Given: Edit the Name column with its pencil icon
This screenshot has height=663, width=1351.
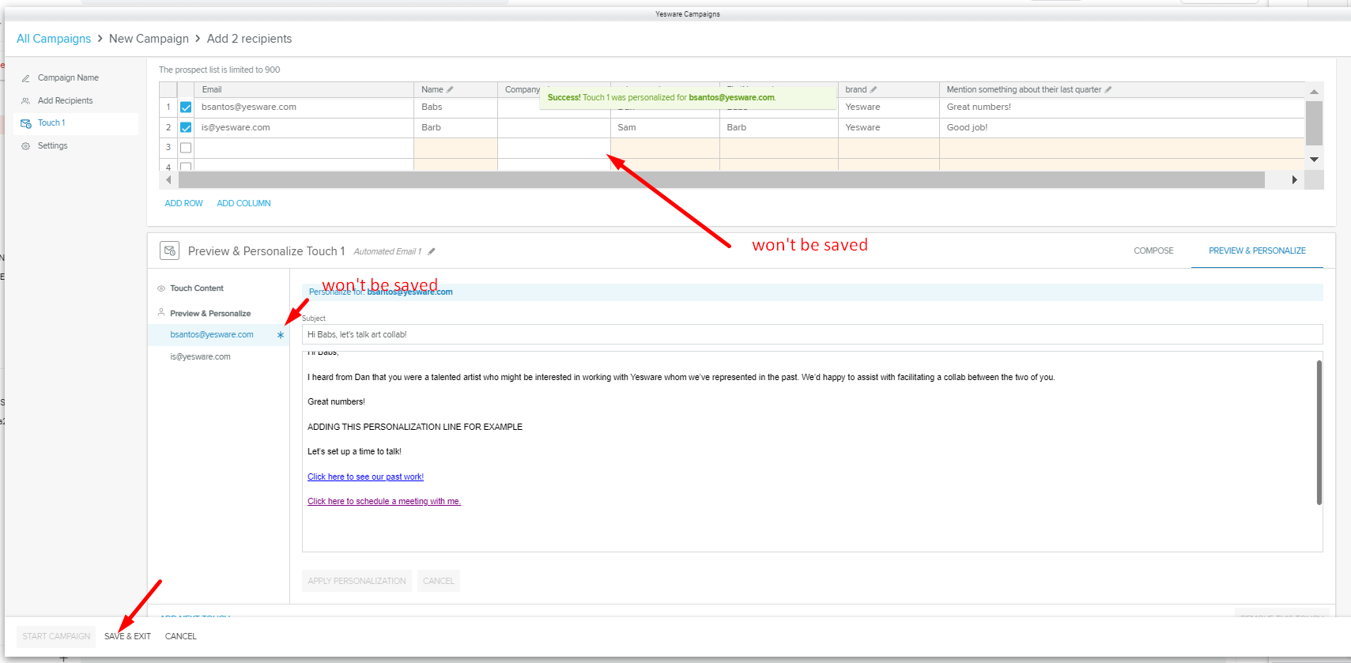Looking at the screenshot, I should [450, 90].
